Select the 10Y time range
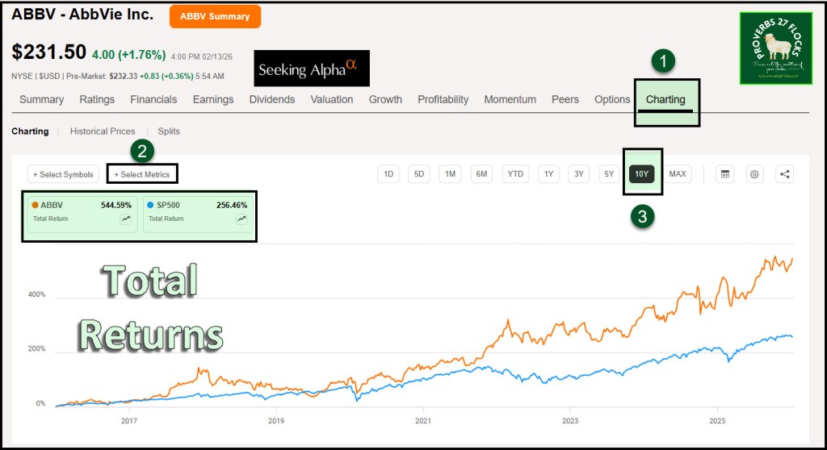The image size is (827, 450). click(x=642, y=174)
